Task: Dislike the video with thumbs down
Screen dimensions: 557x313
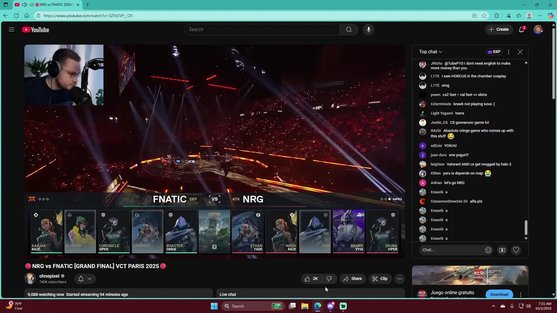Action: click(329, 279)
